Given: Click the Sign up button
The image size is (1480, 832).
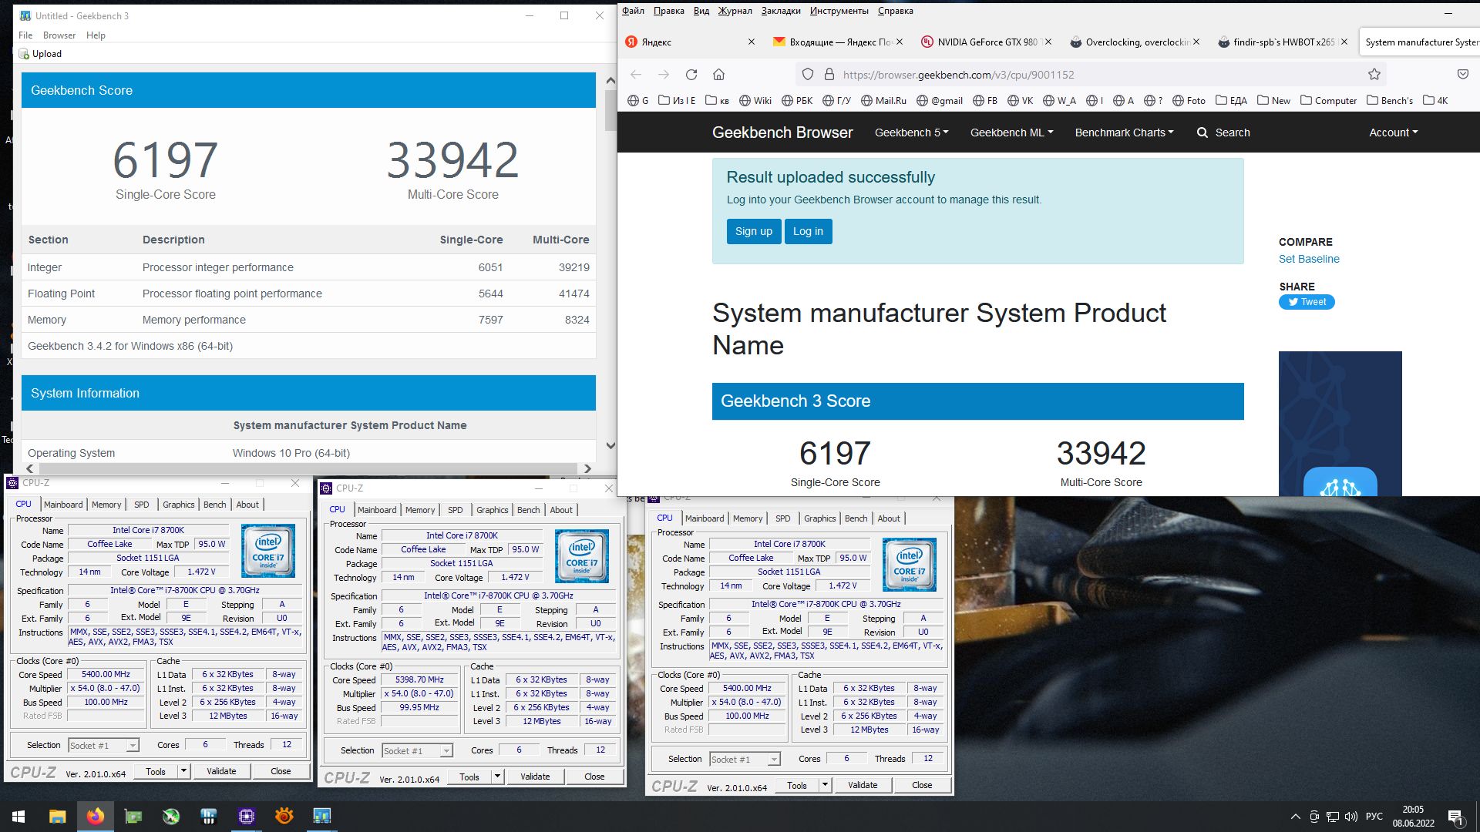Looking at the screenshot, I should click(x=753, y=231).
